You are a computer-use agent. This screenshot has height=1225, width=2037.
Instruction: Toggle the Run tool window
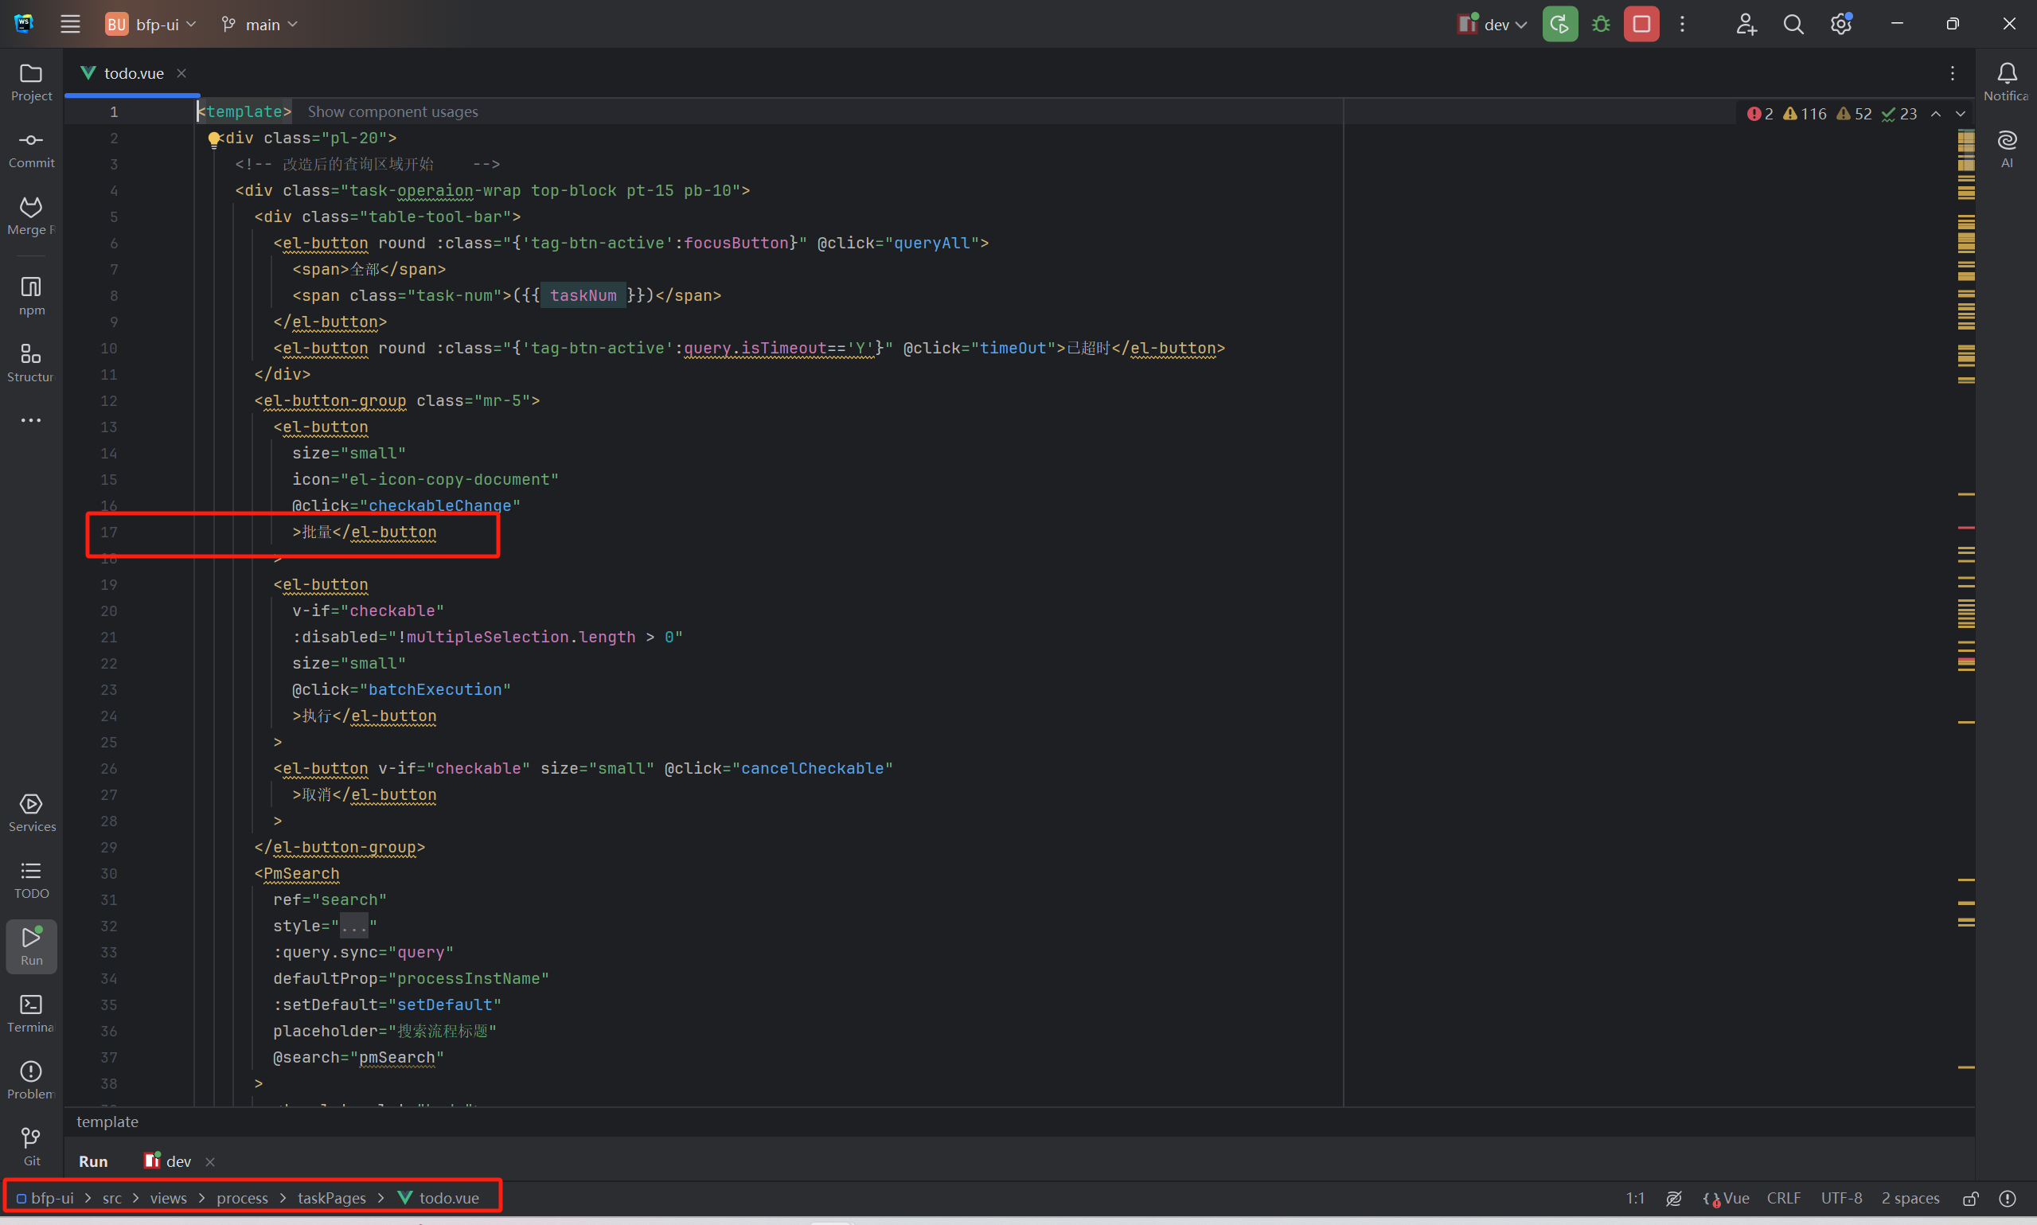(x=30, y=945)
